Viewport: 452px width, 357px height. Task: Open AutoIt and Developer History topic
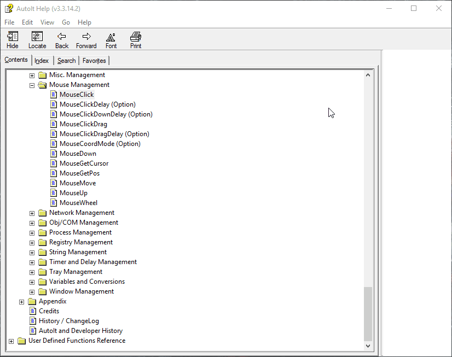81,331
